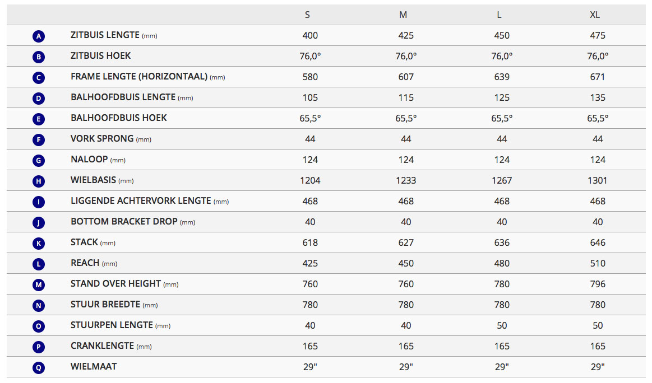This screenshot has width=652, height=383.
Task: Click the Wielbasis value 1204 for S
Action: point(310,180)
